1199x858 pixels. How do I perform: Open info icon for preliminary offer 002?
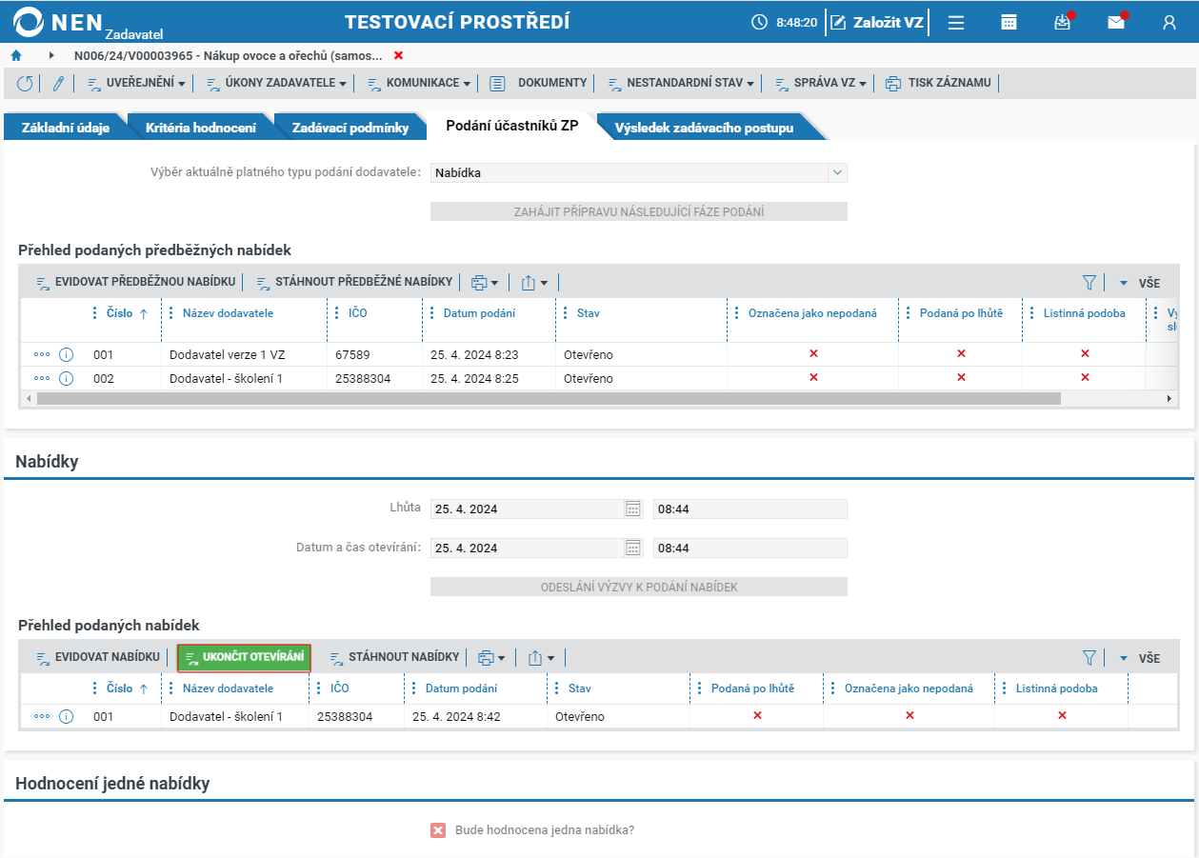point(67,378)
